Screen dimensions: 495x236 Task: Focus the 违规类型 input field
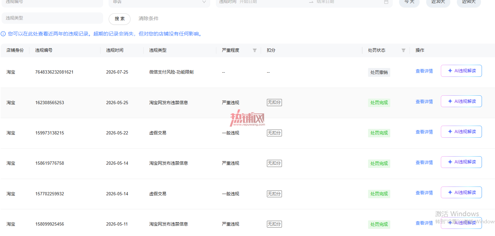tap(52, 18)
